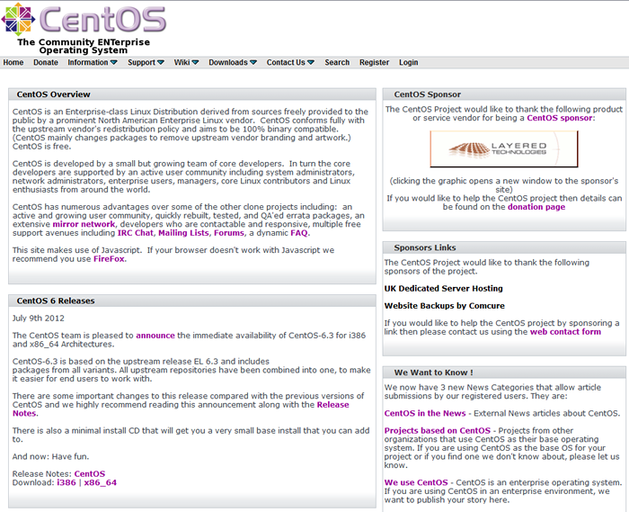Expand the Downloads dropdown menu
This screenshot has width=629, height=512.
pos(233,62)
